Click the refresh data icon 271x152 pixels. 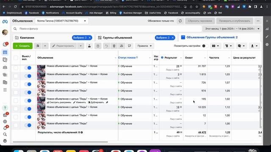pos(180,21)
